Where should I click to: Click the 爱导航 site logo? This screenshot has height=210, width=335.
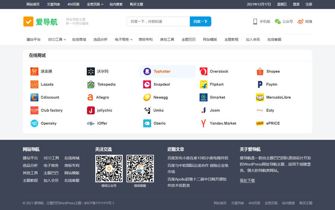pos(40,22)
